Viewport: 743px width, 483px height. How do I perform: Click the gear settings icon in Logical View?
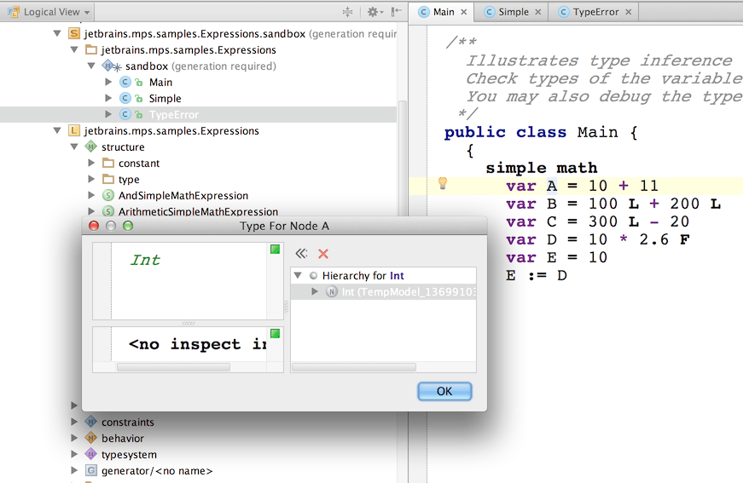373,12
